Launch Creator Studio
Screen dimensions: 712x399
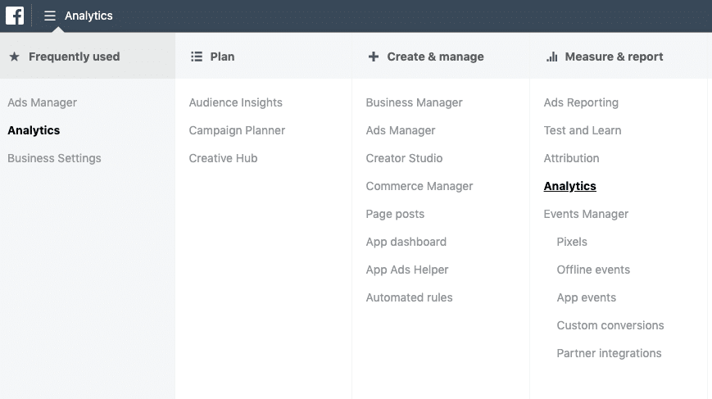click(404, 158)
